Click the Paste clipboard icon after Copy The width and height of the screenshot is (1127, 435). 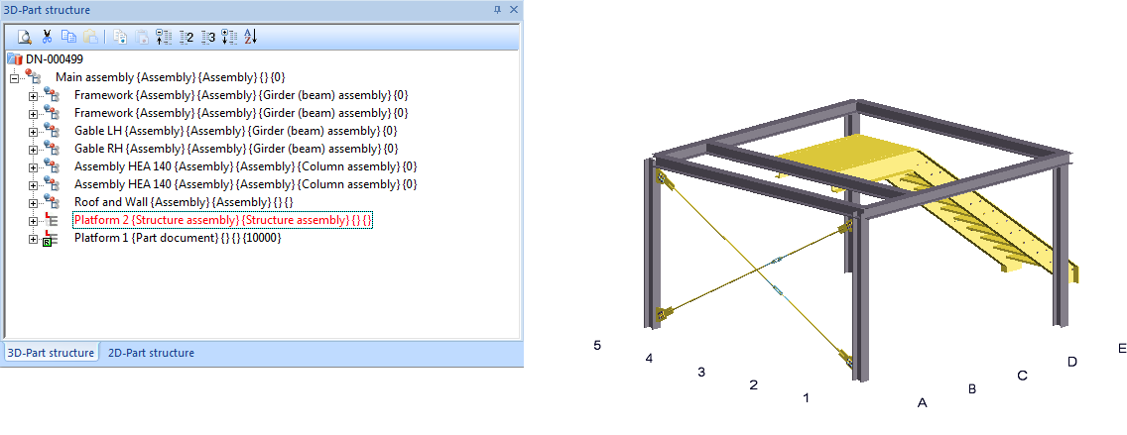pos(90,38)
